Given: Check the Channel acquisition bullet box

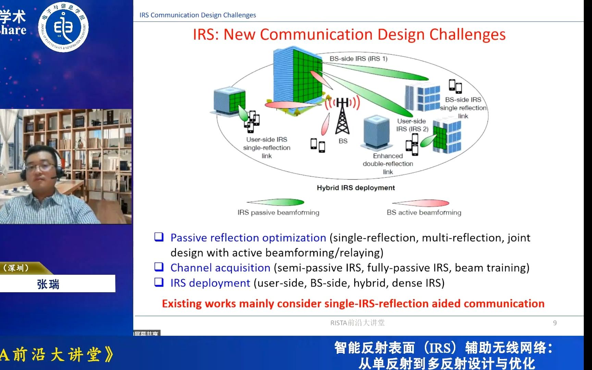Looking at the screenshot, I should tap(159, 267).
